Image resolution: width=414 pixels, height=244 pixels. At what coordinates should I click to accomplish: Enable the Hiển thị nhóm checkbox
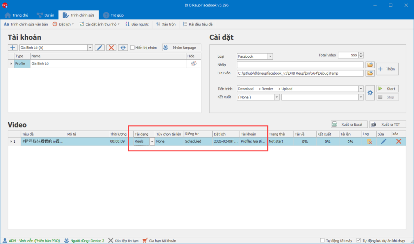pos(133,48)
